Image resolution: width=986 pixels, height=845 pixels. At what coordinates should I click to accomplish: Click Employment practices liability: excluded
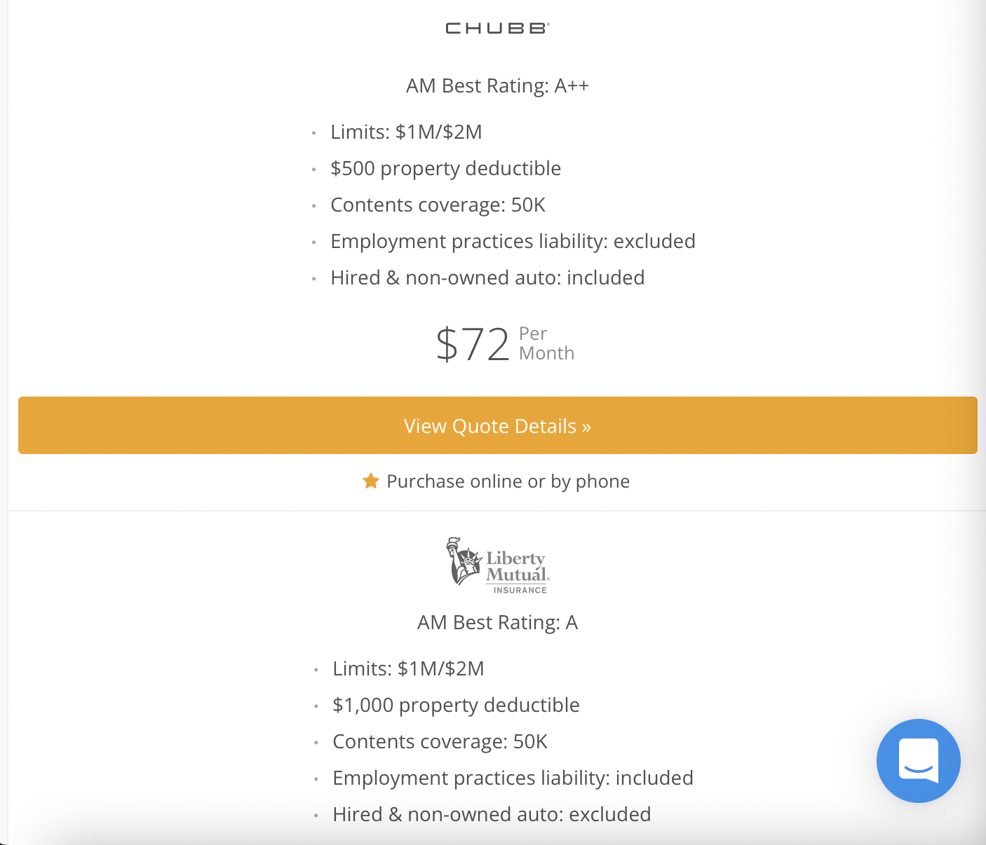point(513,241)
